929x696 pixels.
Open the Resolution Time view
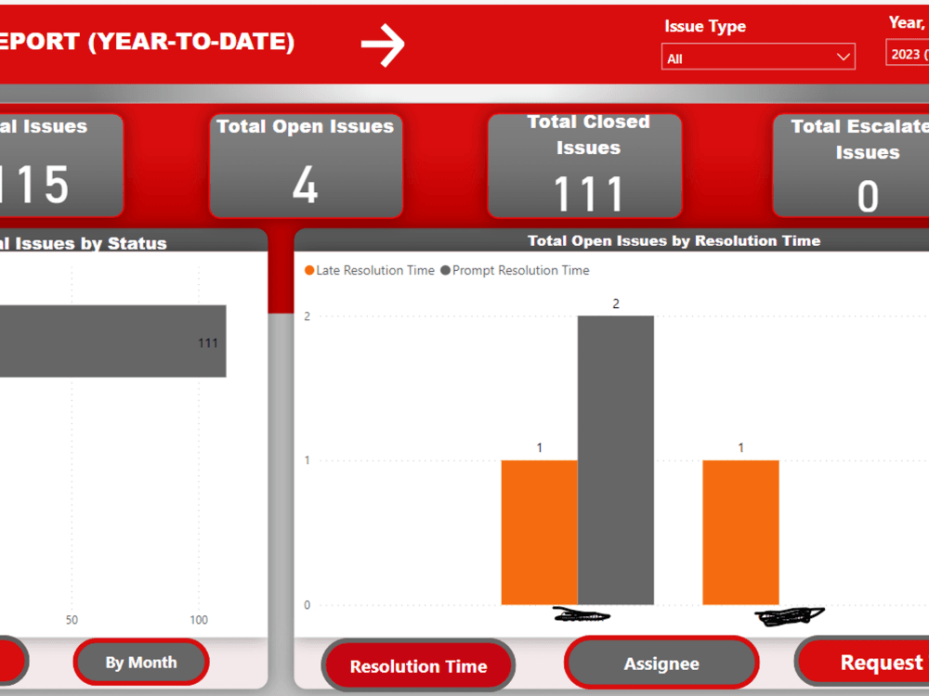[x=418, y=665]
